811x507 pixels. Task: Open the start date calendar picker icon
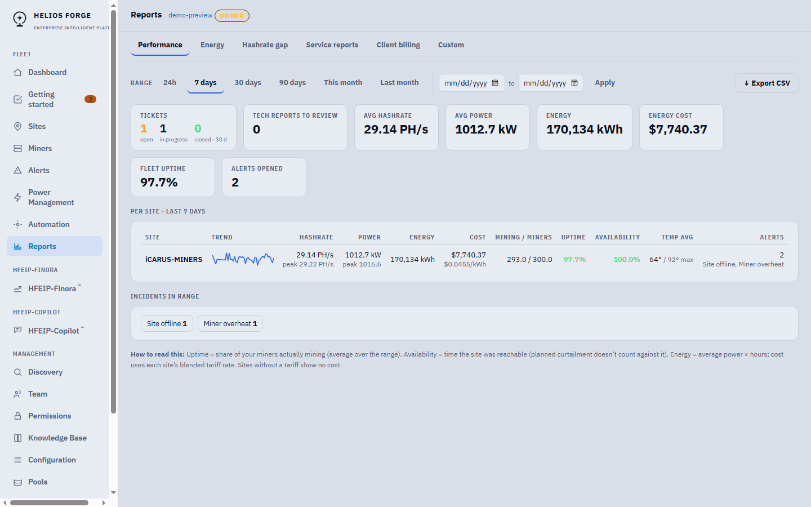point(495,83)
